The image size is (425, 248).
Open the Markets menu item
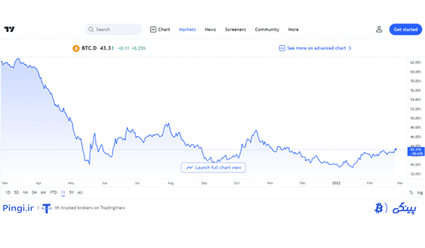point(187,30)
